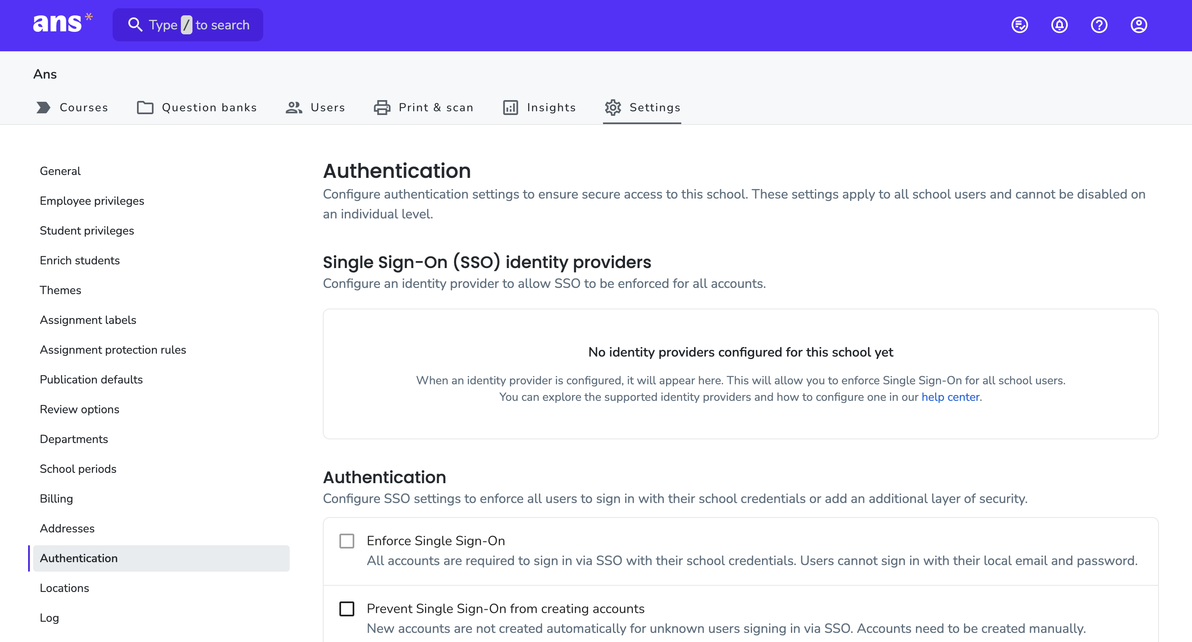This screenshot has height=642, width=1192.
Task: Select the Settings tab label
Action: [655, 107]
